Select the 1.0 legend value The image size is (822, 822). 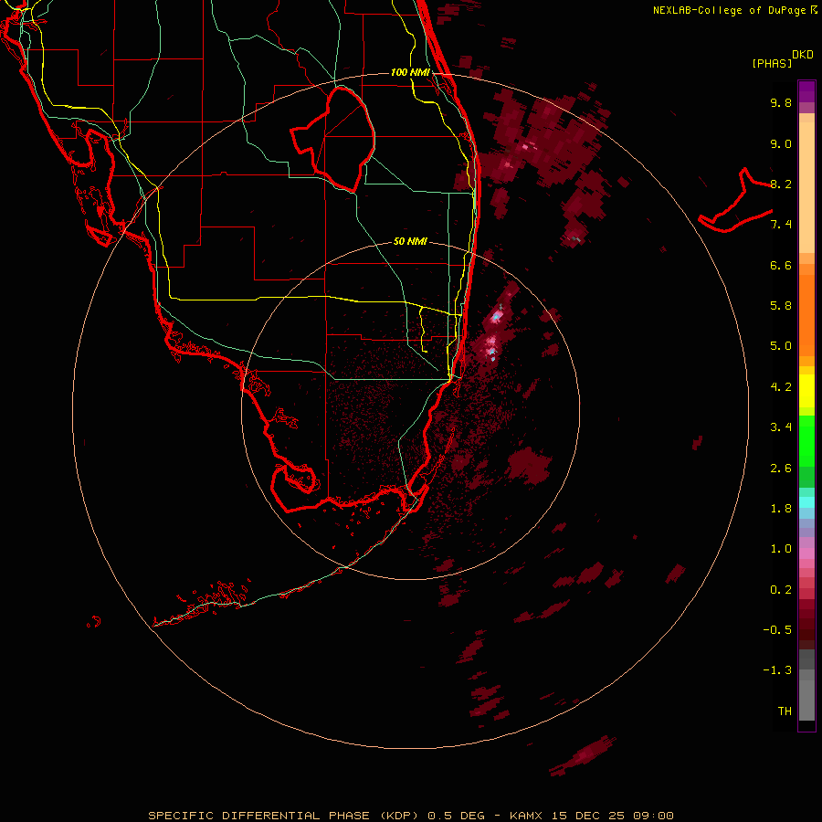pos(781,549)
